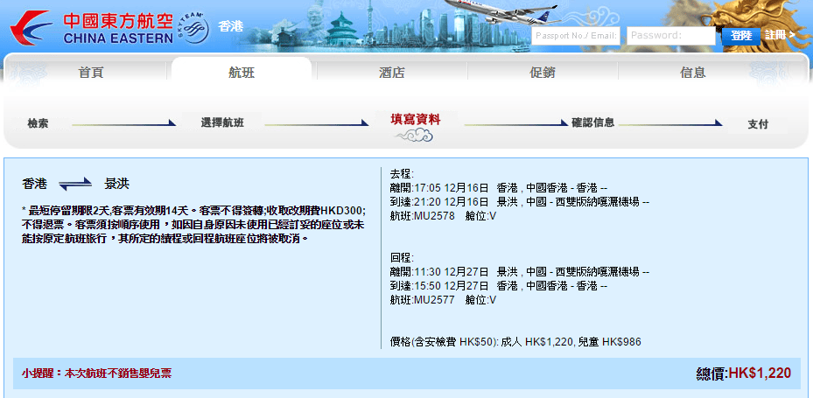Image resolution: width=813 pixels, height=398 pixels.
Task: Click the round-trip arrows between 香港 and 景洪
Action: [x=75, y=184]
